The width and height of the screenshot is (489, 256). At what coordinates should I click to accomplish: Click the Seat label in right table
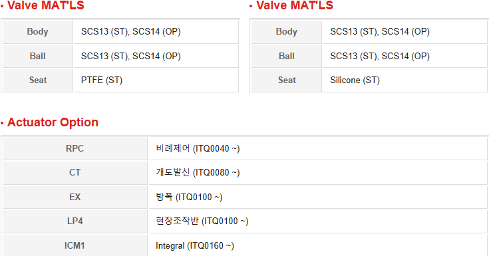[x=287, y=80]
